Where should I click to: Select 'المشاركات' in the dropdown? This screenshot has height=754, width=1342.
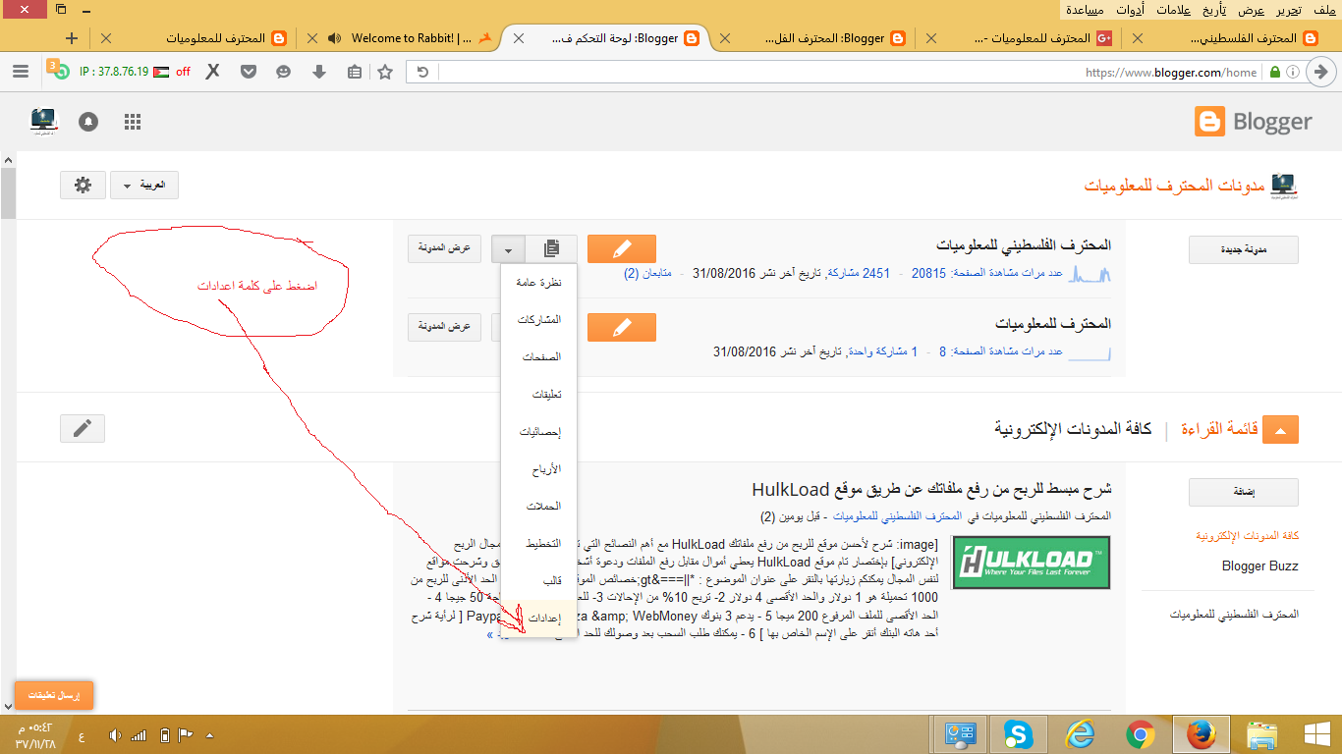click(538, 320)
